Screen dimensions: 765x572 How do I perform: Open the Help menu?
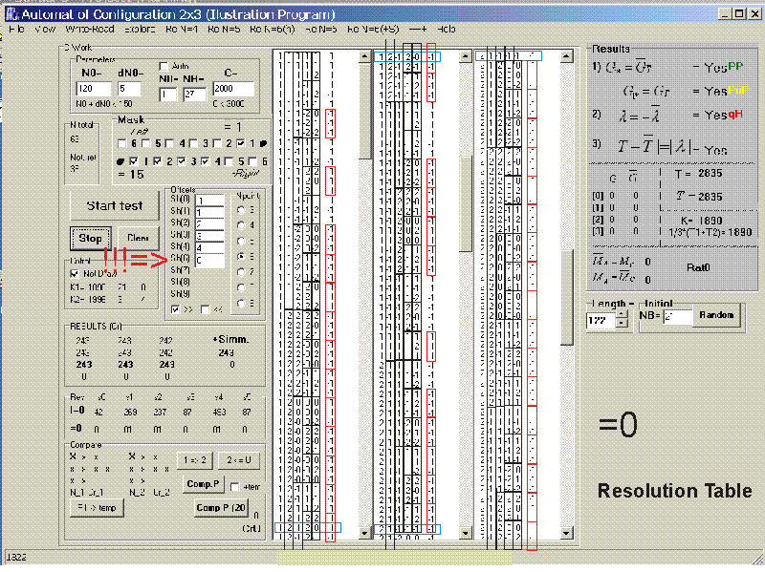pyautogui.click(x=446, y=30)
